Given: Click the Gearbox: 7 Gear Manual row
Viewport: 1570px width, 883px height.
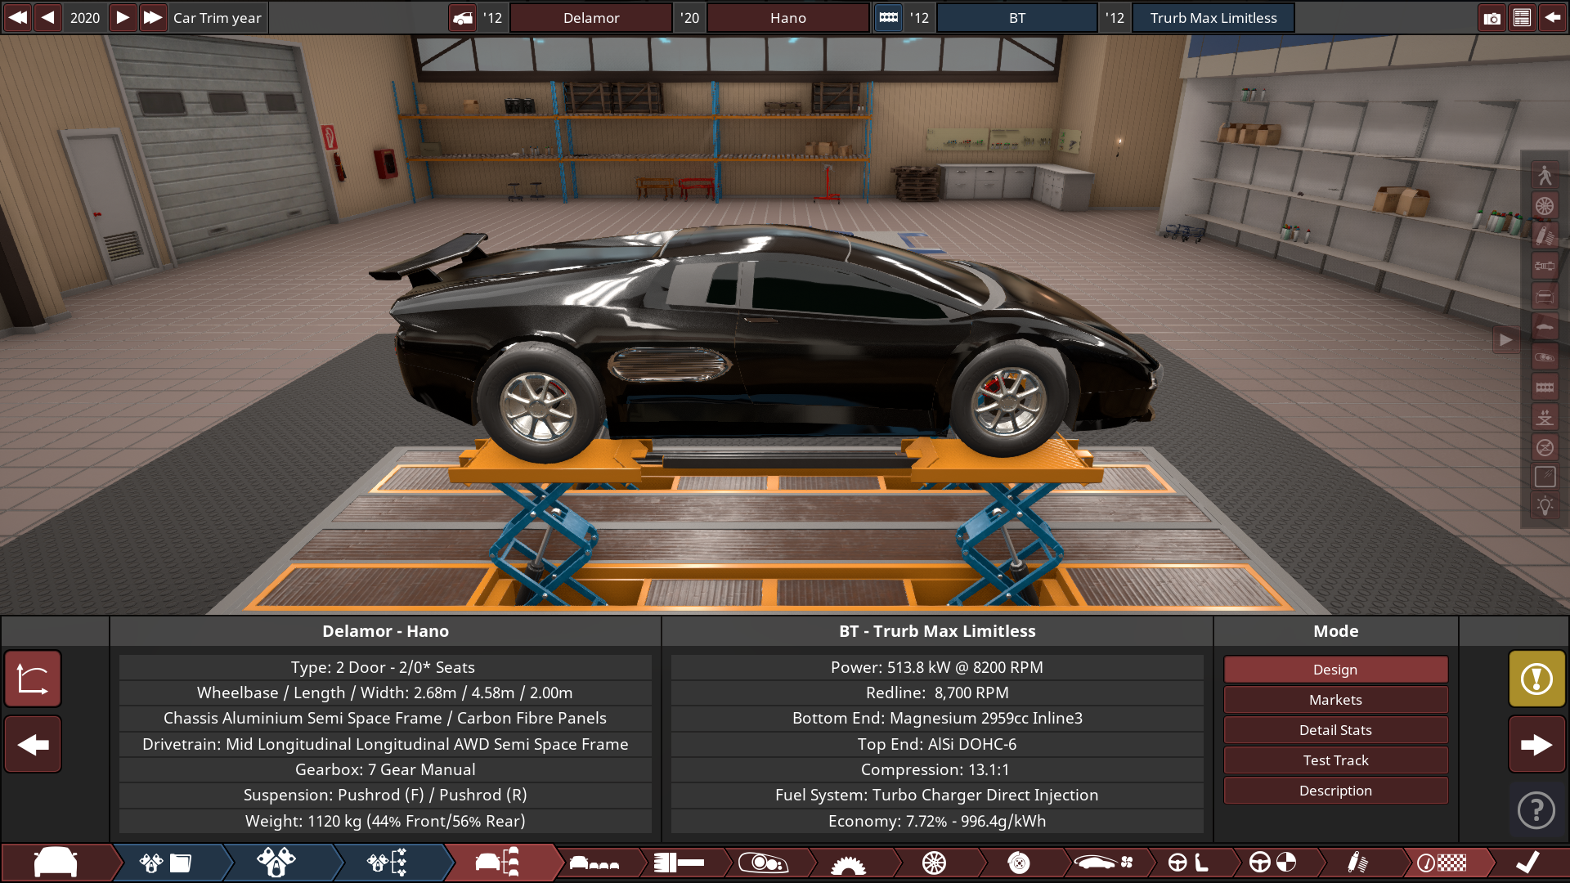Looking at the screenshot, I should [385, 769].
